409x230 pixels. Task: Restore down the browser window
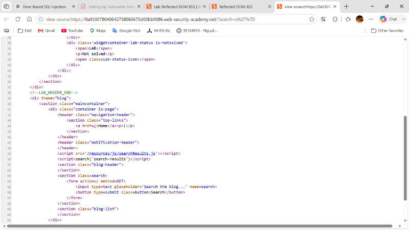point(387,7)
